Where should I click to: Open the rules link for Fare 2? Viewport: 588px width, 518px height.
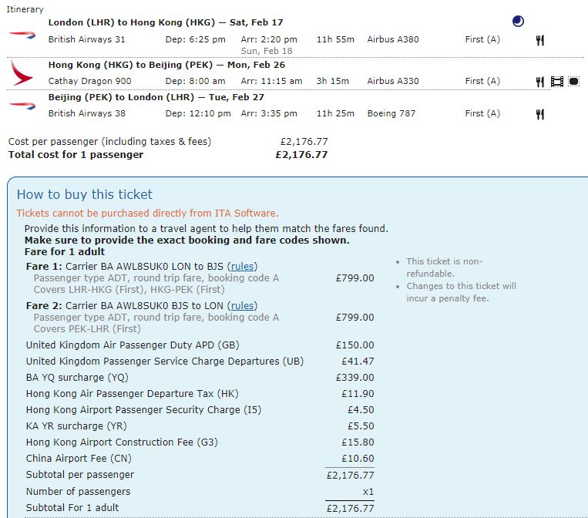[243, 305]
